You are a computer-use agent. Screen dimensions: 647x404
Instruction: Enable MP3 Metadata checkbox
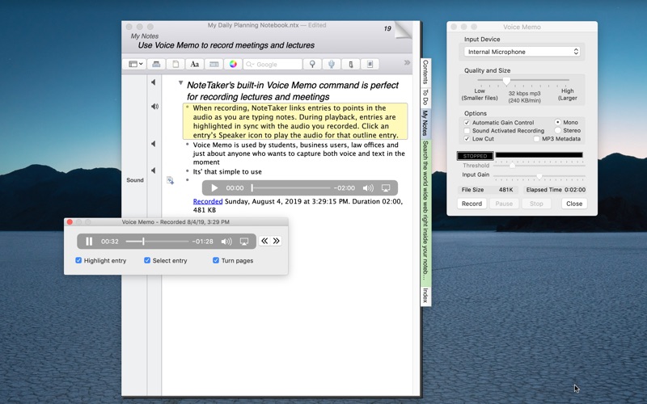click(x=536, y=138)
